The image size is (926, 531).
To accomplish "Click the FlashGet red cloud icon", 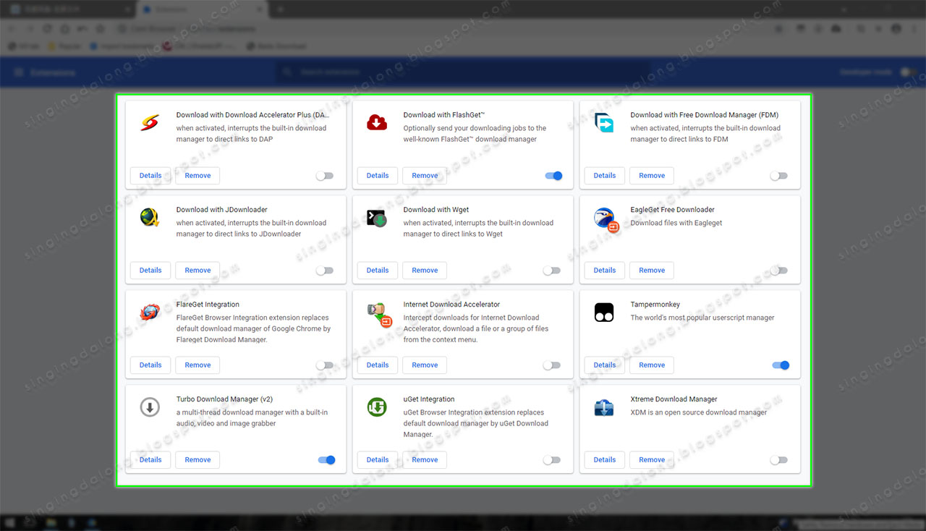I will (376, 123).
